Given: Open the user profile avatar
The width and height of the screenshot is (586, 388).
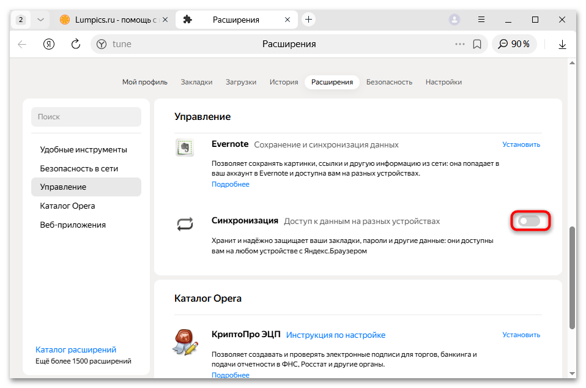Looking at the screenshot, I should tap(454, 20).
